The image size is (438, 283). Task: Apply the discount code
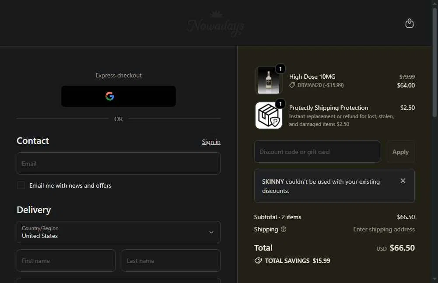click(400, 152)
